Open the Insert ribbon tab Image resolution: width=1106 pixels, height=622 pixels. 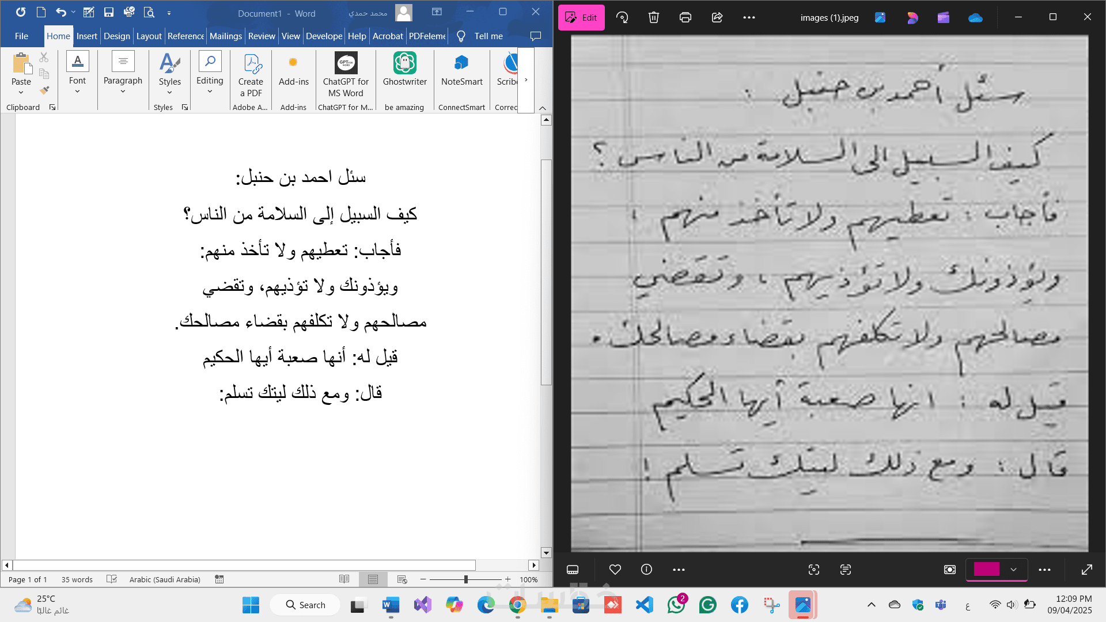click(x=86, y=36)
